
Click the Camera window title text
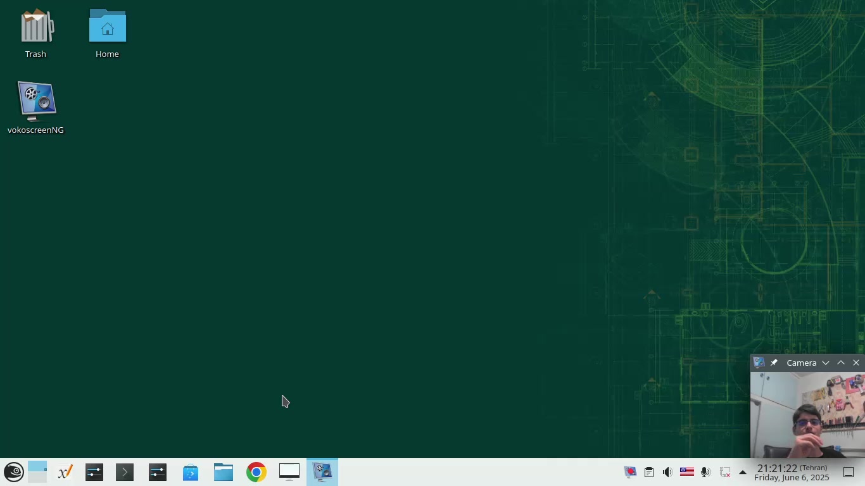click(x=802, y=363)
